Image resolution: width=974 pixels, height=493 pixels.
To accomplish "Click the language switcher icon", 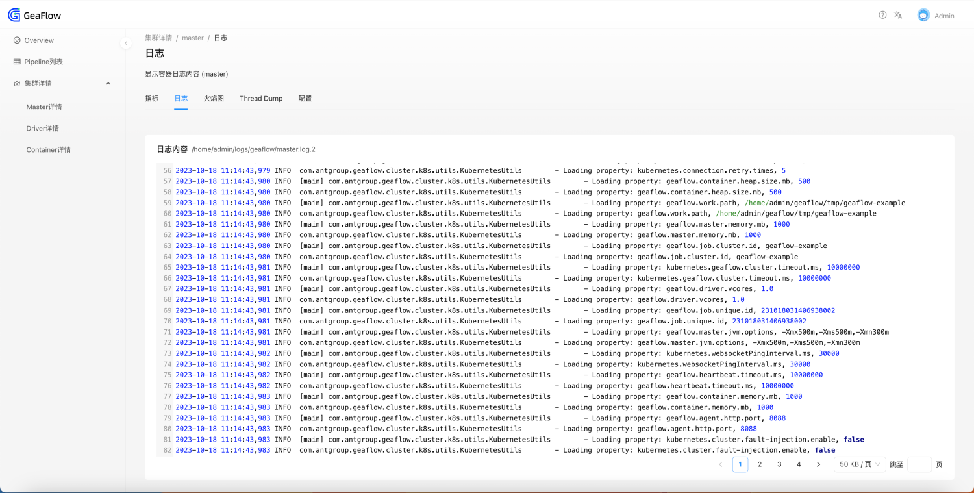I will click(x=897, y=14).
